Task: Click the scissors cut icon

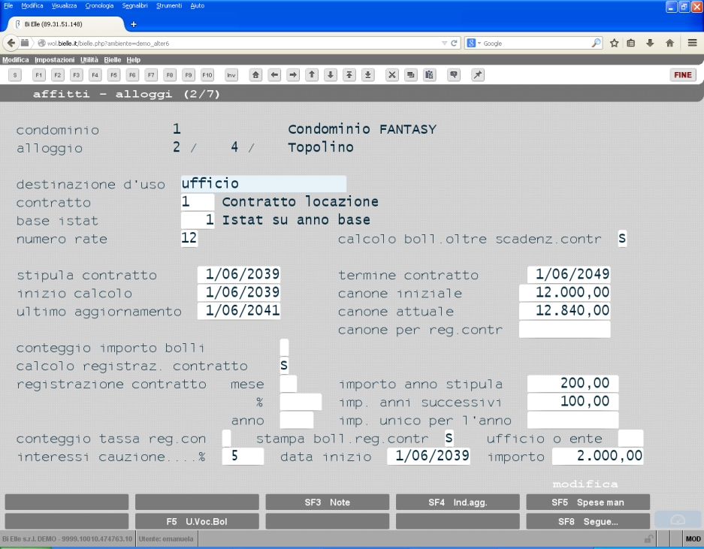Action: click(x=392, y=75)
